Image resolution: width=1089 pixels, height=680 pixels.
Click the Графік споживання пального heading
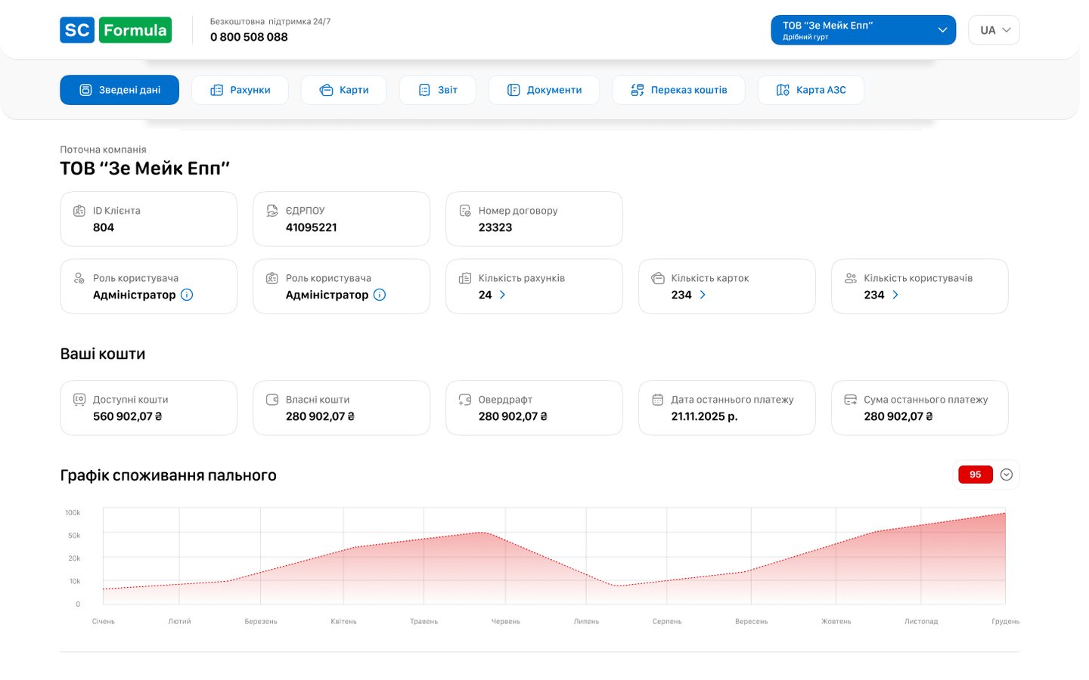click(168, 475)
